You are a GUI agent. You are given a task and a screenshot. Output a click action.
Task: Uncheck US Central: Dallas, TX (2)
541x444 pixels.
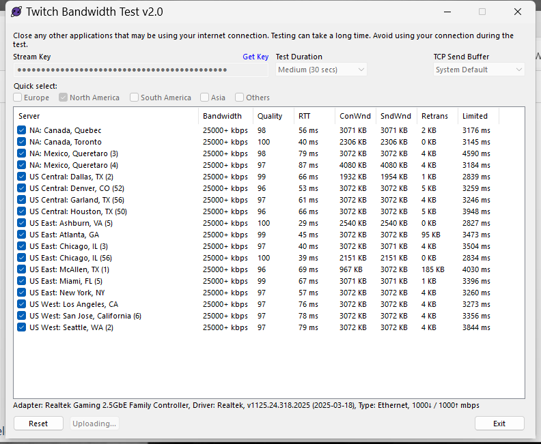[x=21, y=177]
